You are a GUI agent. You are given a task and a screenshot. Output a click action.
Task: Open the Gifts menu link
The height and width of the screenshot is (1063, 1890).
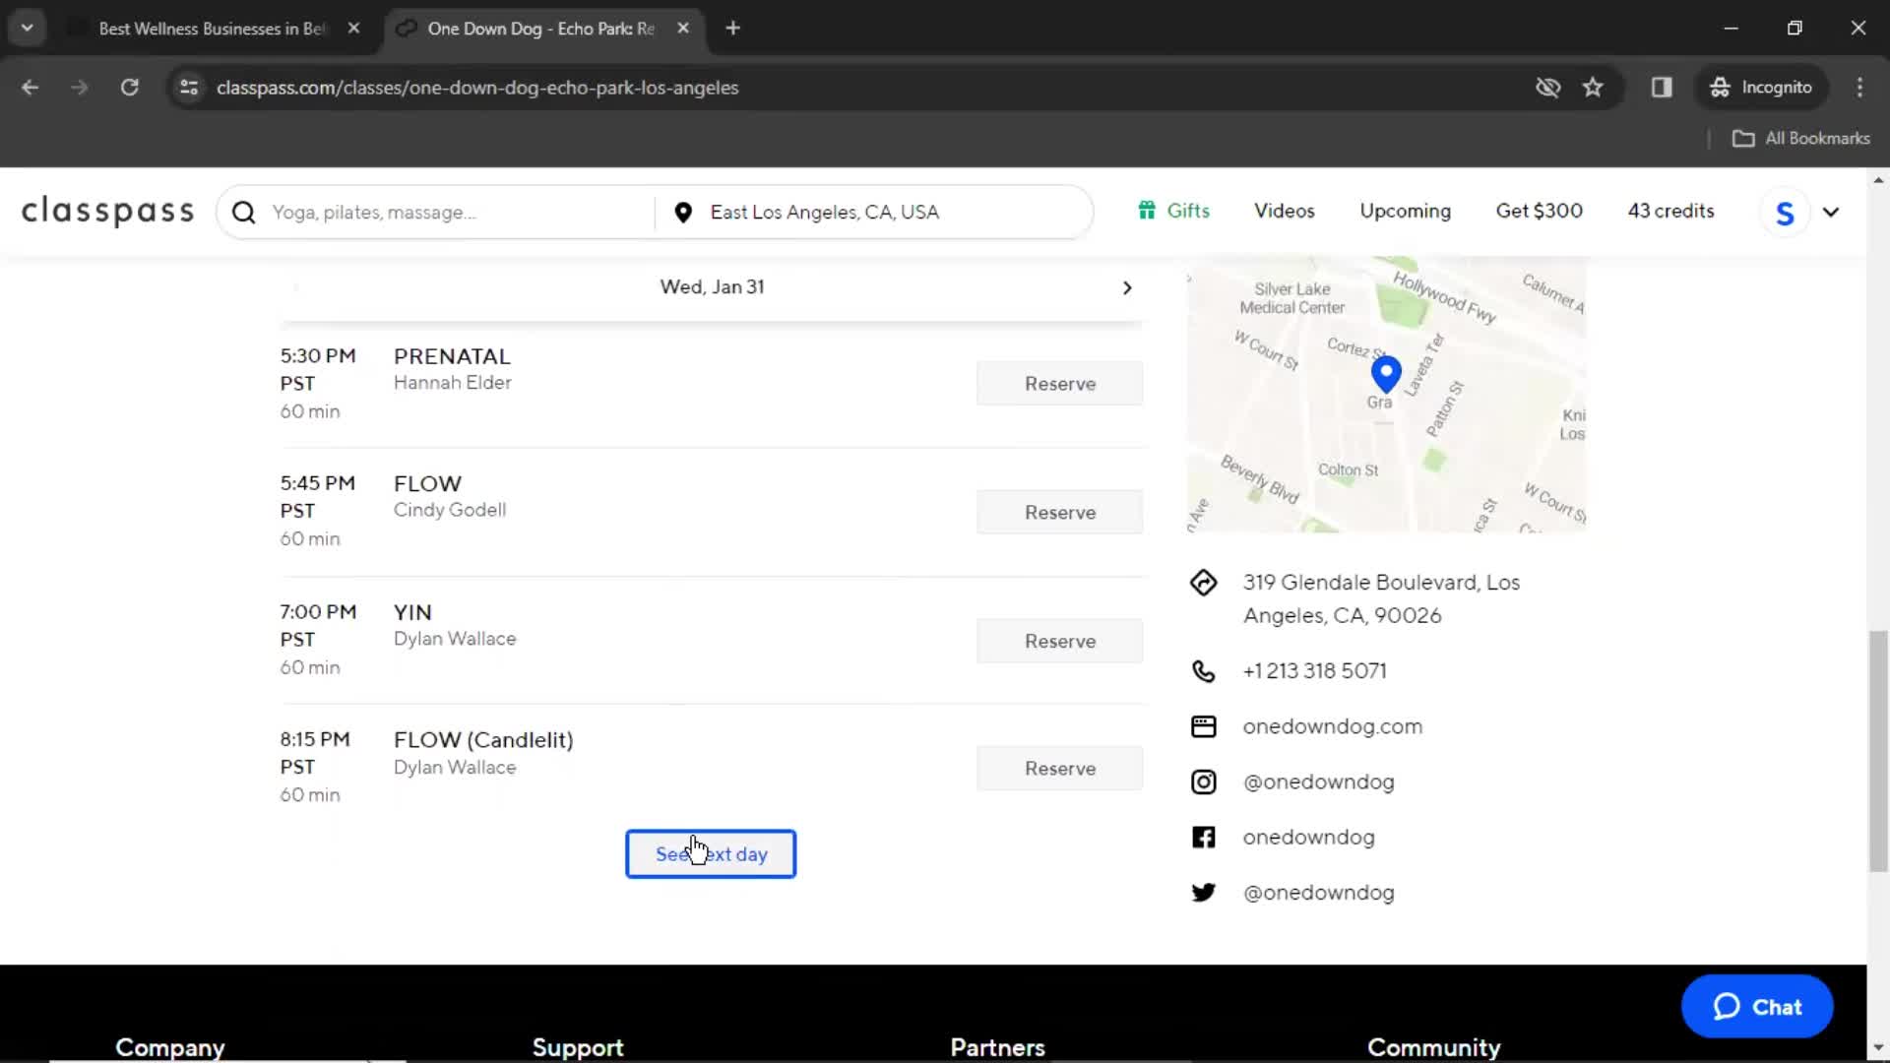click(1188, 211)
